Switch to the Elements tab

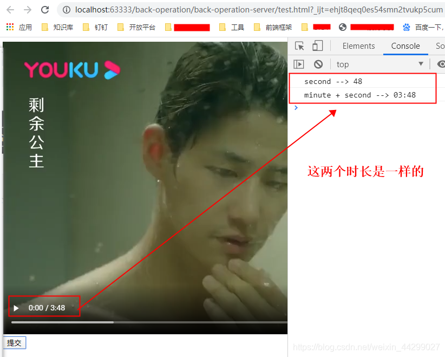[x=358, y=46]
